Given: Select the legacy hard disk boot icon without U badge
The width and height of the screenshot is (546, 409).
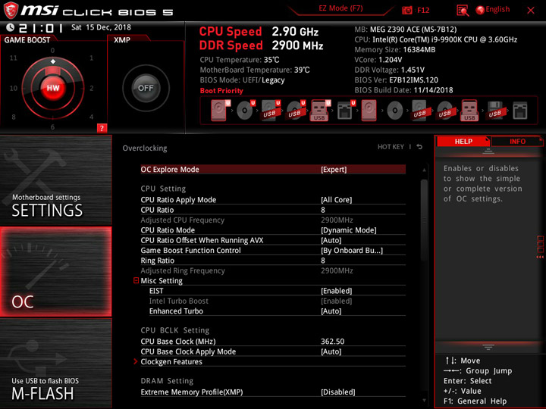Looking at the screenshot, I should (369, 111).
